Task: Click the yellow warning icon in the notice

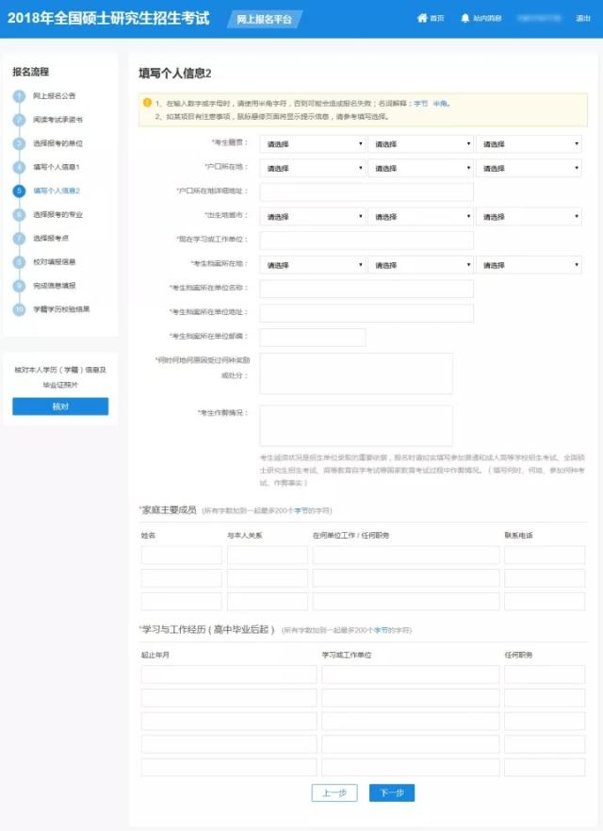Action: pyautogui.click(x=147, y=102)
